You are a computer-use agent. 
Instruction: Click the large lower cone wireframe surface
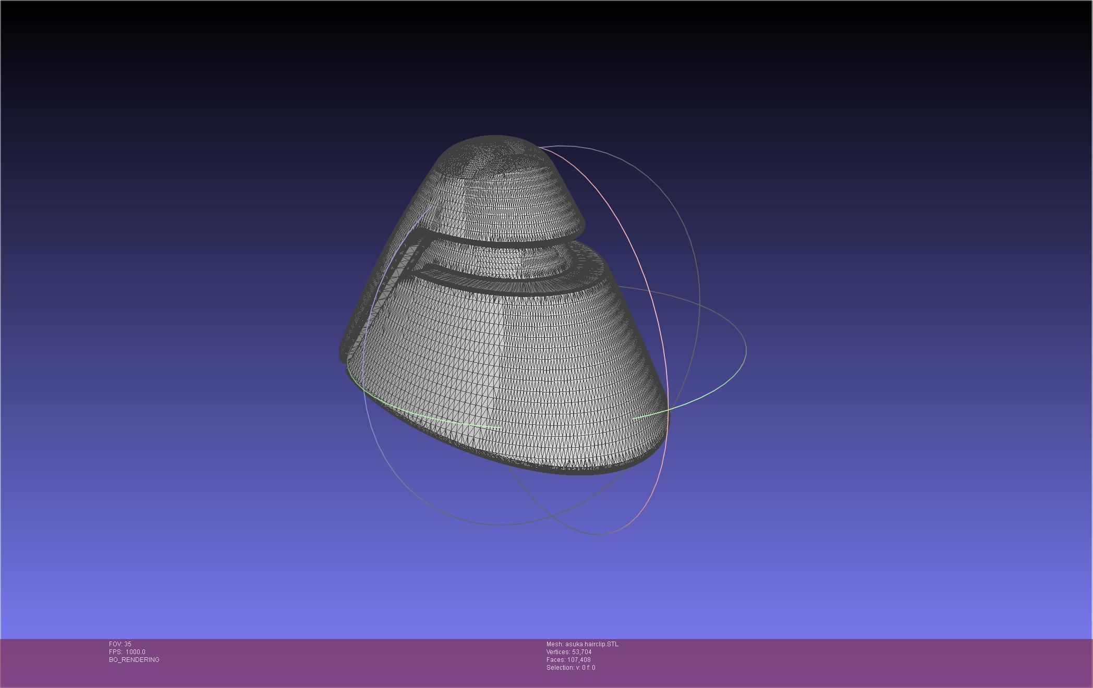coord(516,365)
